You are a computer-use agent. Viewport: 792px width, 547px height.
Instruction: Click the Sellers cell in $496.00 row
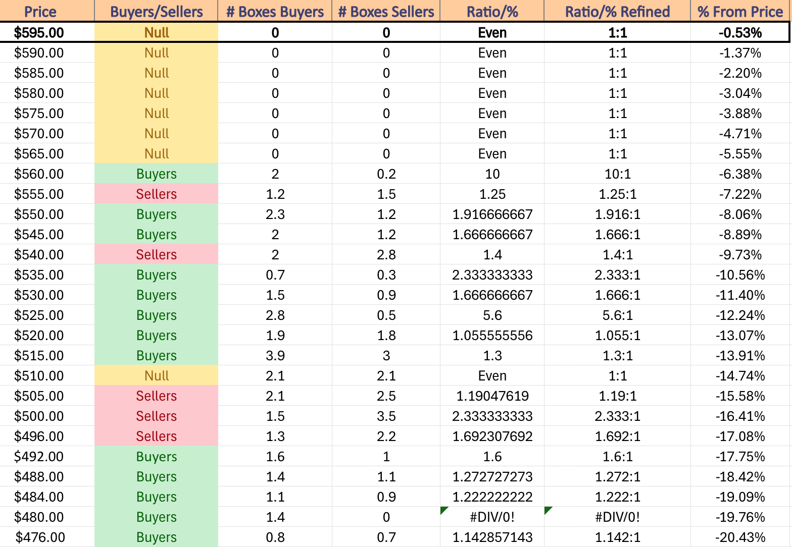156,436
